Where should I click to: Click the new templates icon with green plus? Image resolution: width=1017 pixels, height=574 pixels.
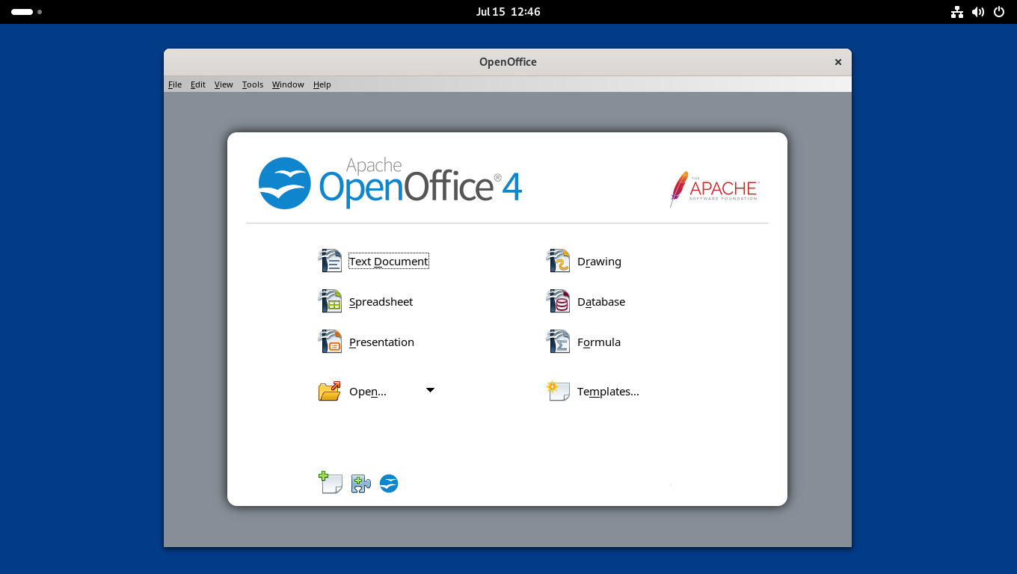click(330, 483)
